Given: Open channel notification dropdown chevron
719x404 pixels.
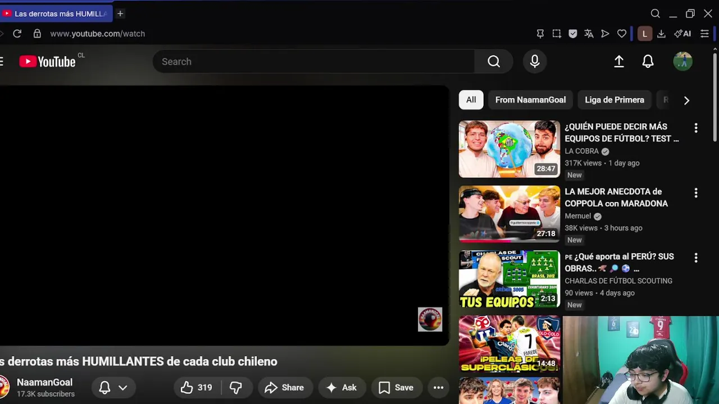Looking at the screenshot, I should pos(122,387).
